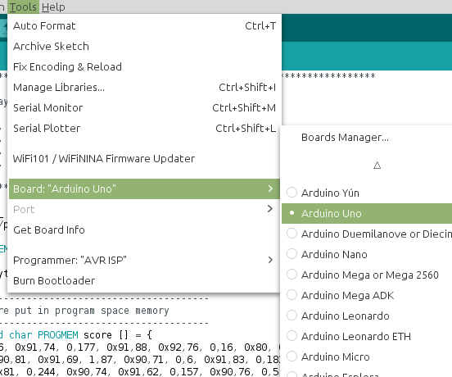Image resolution: width=452 pixels, height=377 pixels.
Task: Choose Archive Sketch
Action: [144, 47]
